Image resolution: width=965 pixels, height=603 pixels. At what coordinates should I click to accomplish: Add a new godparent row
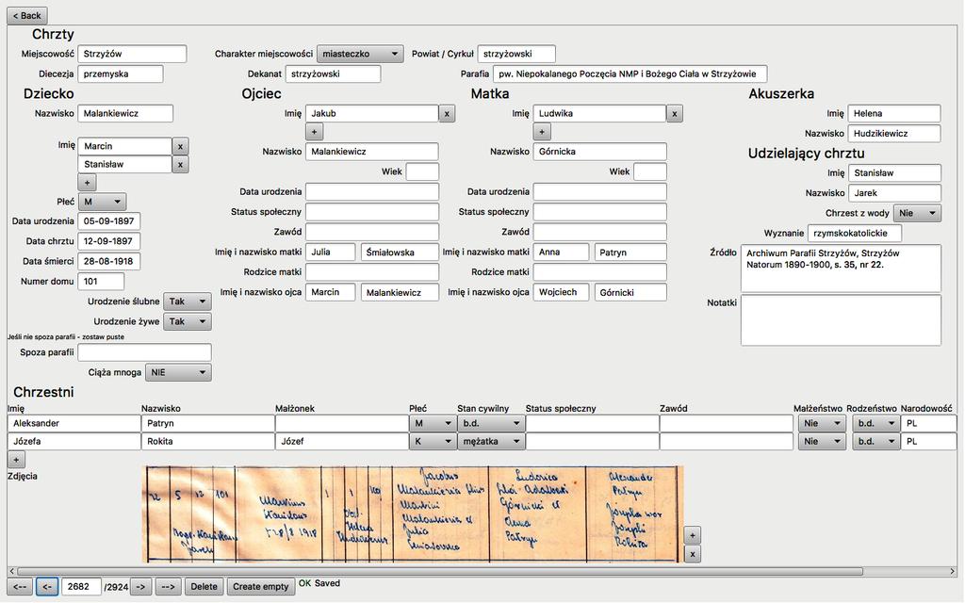17,460
